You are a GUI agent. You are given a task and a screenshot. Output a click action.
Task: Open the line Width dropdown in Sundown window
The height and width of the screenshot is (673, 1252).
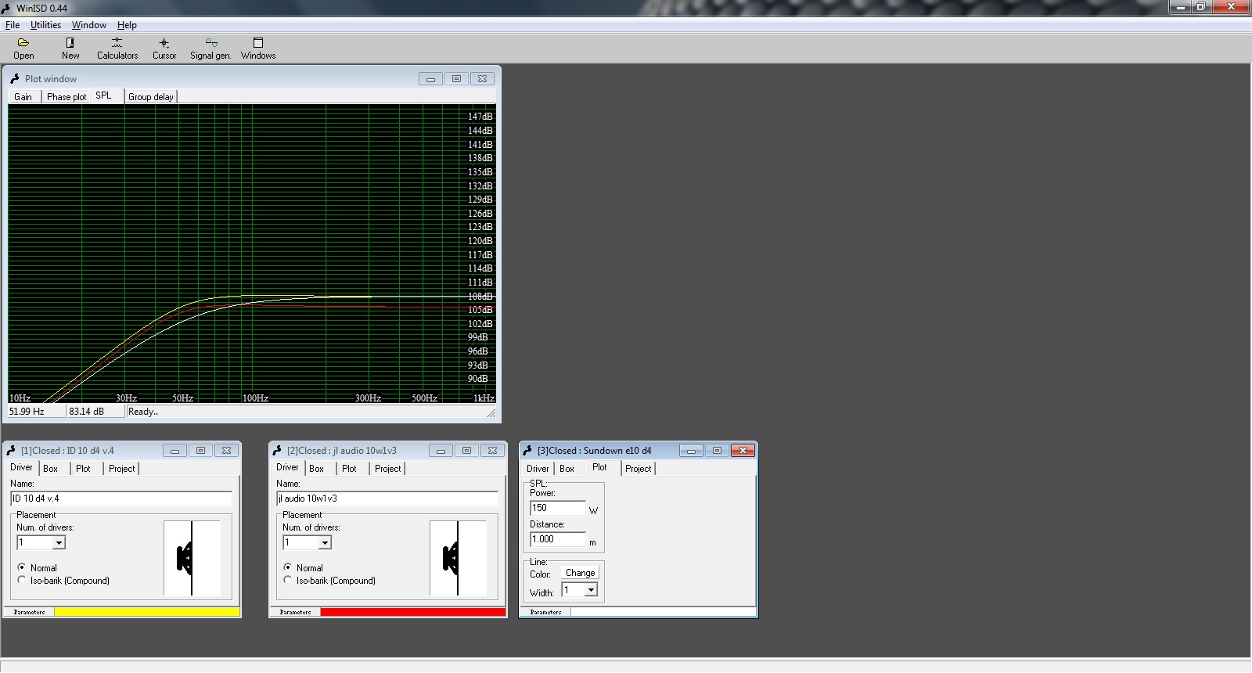591,590
